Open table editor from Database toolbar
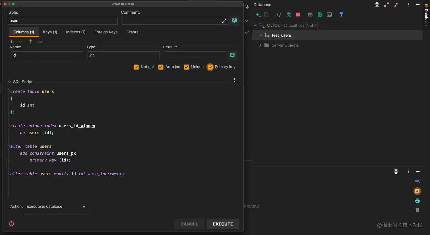This screenshot has width=430, height=235. [x=310, y=14]
